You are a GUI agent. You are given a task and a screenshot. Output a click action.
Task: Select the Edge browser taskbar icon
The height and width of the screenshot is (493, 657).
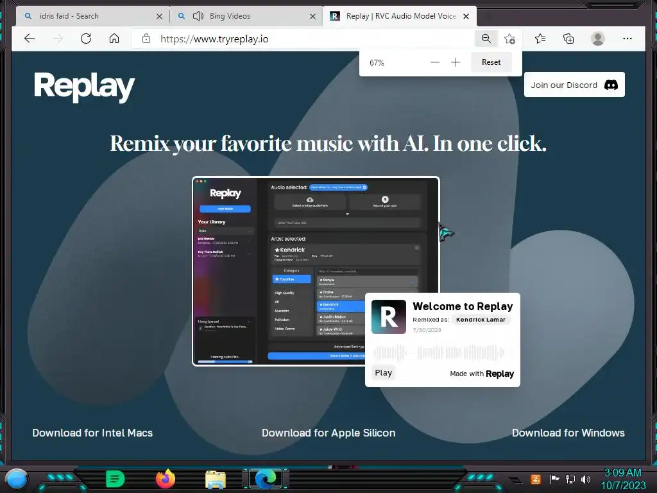click(266, 479)
